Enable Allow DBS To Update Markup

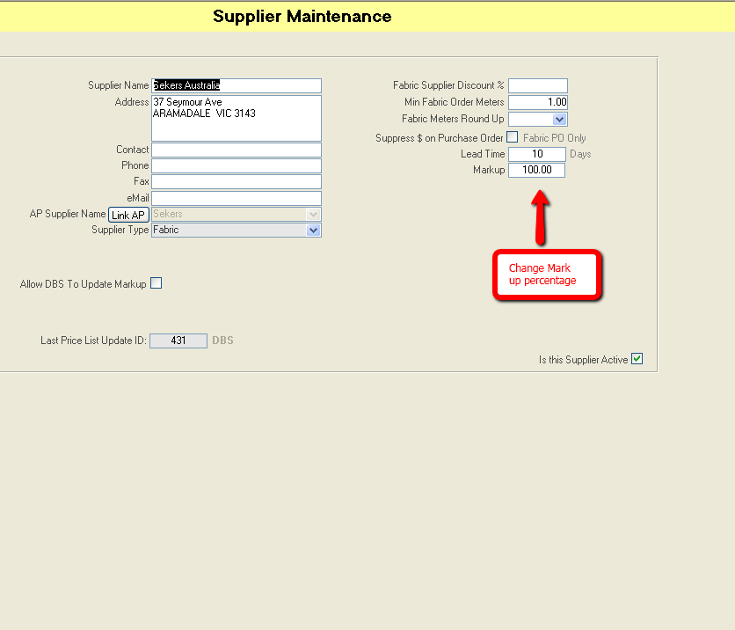(x=156, y=283)
